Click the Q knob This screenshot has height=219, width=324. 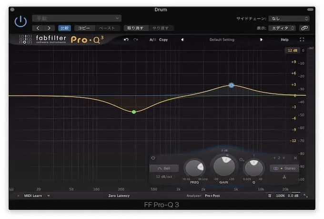[254, 169]
